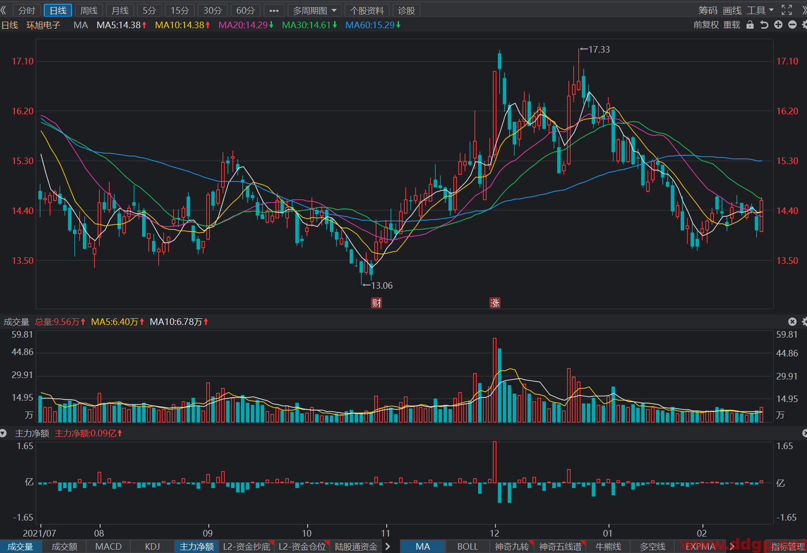Select MACD indicator tab

point(108,546)
